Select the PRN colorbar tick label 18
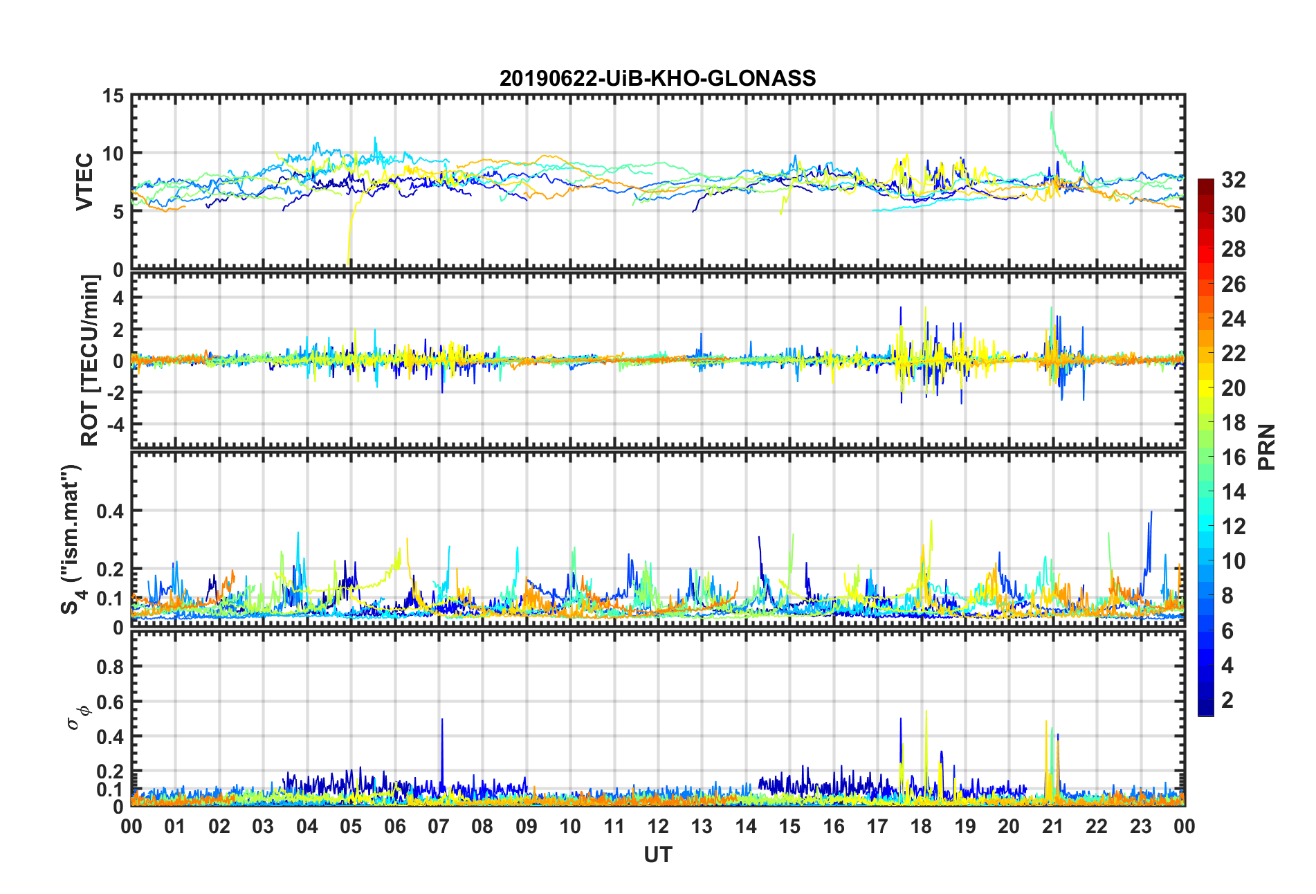This screenshot has height=894, width=1316. tap(1234, 422)
